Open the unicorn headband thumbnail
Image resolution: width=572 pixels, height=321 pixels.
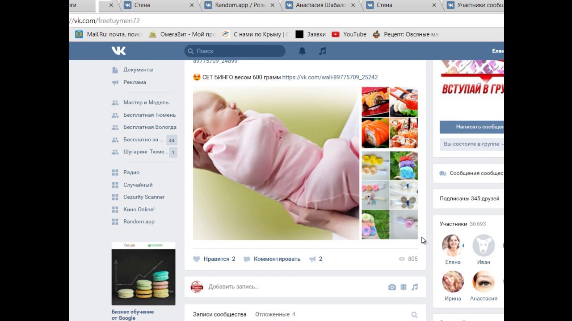click(375, 195)
